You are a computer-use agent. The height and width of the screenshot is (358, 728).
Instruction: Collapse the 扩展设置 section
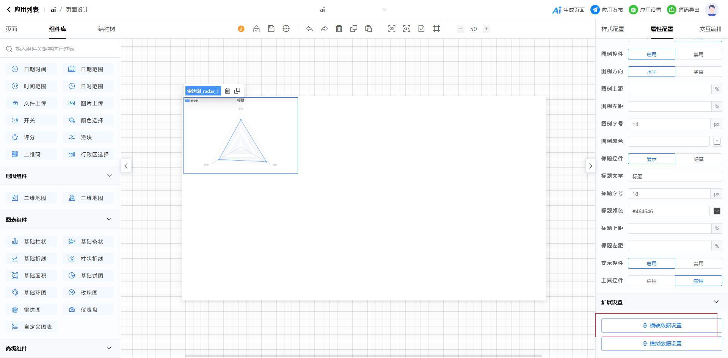[716, 302]
